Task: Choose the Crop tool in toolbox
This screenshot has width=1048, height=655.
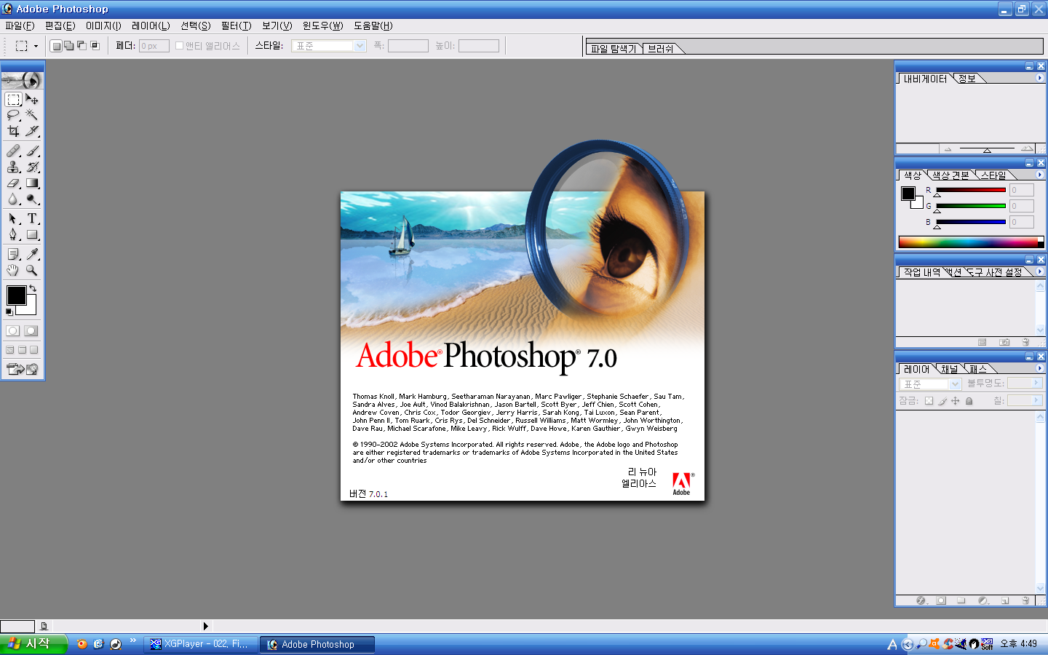Action: [13, 131]
